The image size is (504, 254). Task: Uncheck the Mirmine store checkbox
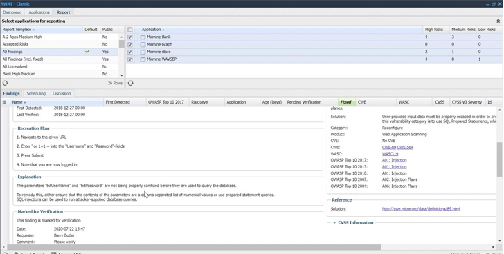[130, 52]
